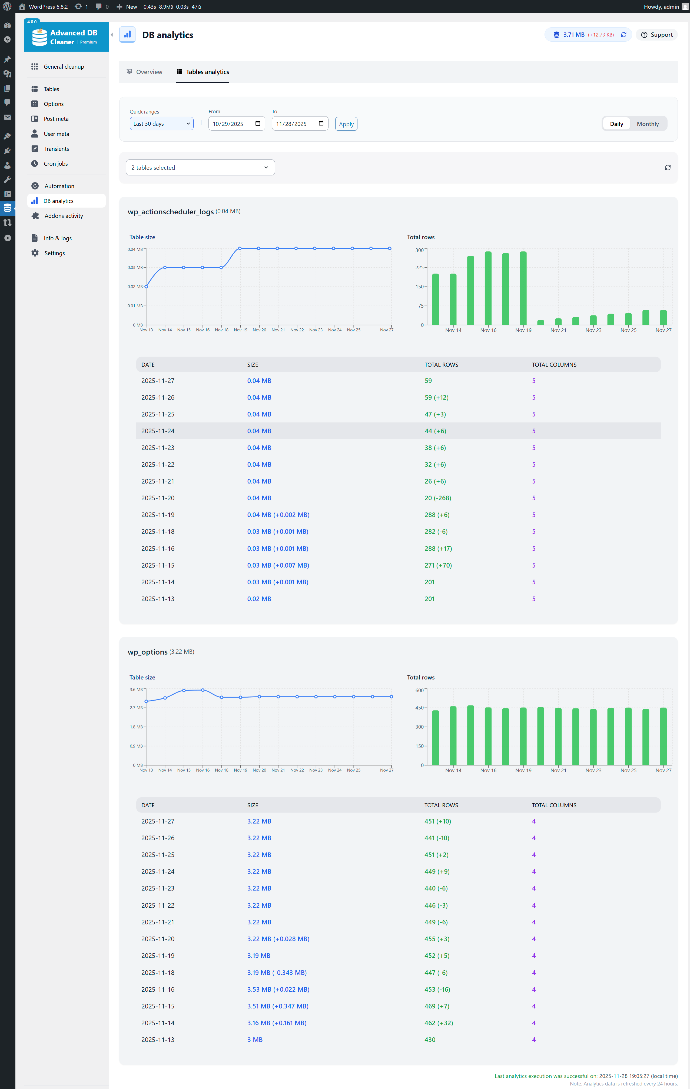The width and height of the screenshot is (690, 1089).
Task: Keep Daily granularity selected
Action: (x=616, y=124)
